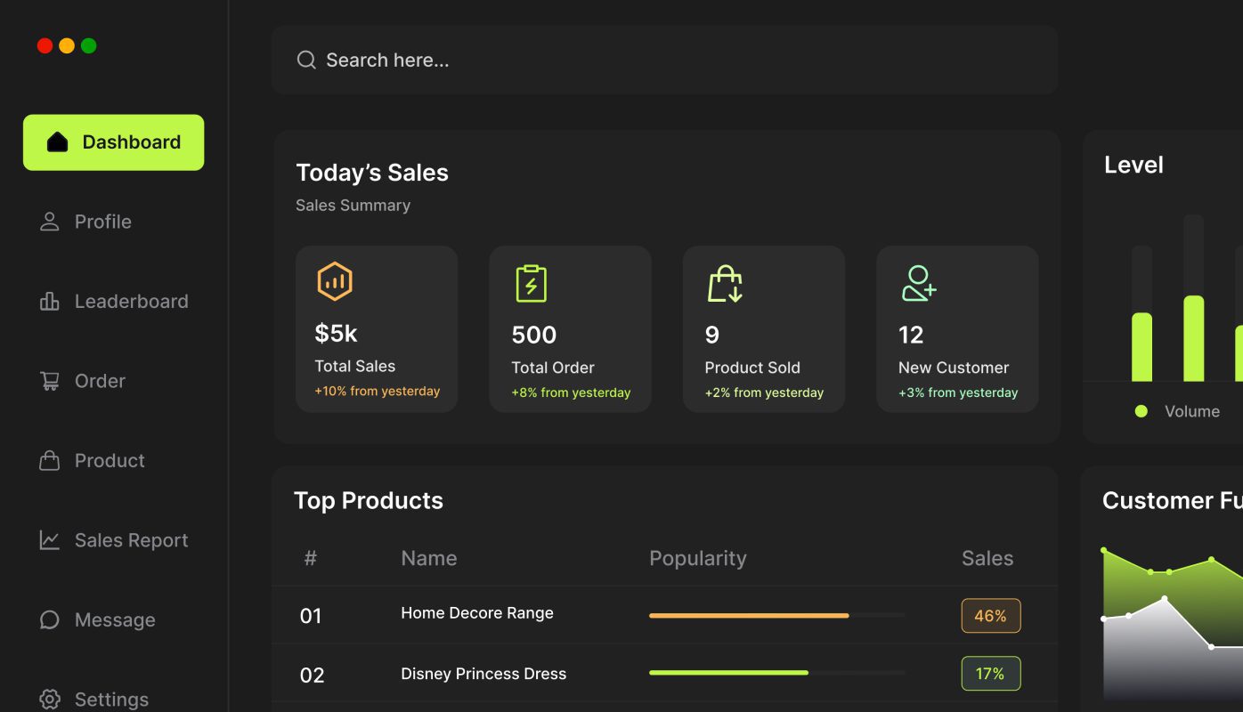This screenshot has width=1243, height=712.
Task: Go to the Profile page
Action: (102, 222)
